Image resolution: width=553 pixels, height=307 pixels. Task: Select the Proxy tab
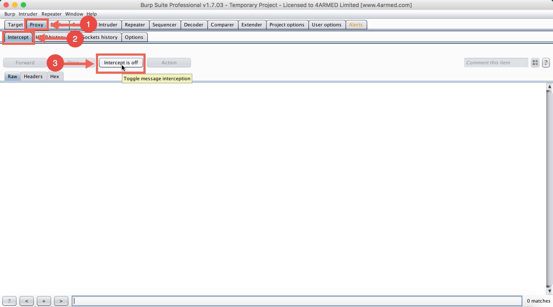coord(37,25)
